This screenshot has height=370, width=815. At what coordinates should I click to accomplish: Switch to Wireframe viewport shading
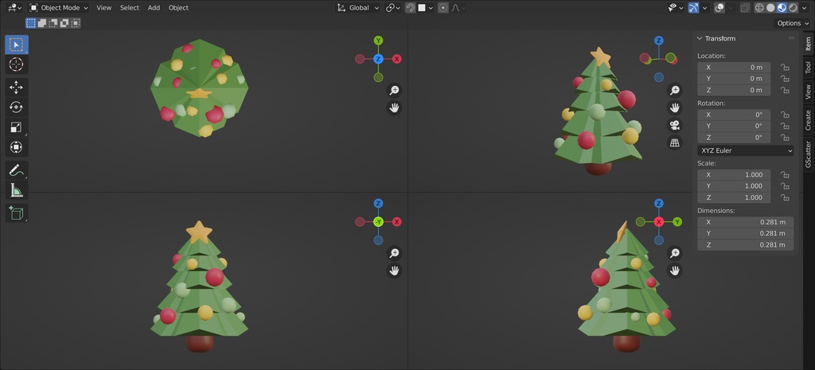759,8
